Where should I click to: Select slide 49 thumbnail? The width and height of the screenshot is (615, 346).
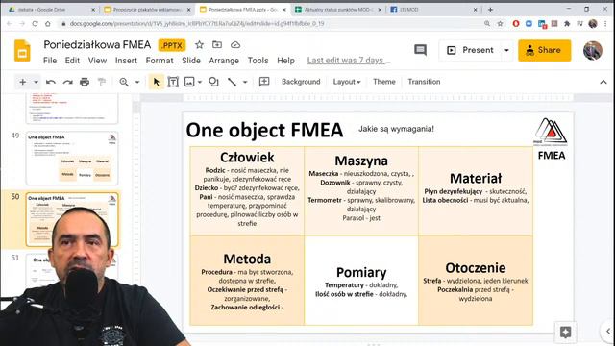pyautogui.click(x=72, y=158)
